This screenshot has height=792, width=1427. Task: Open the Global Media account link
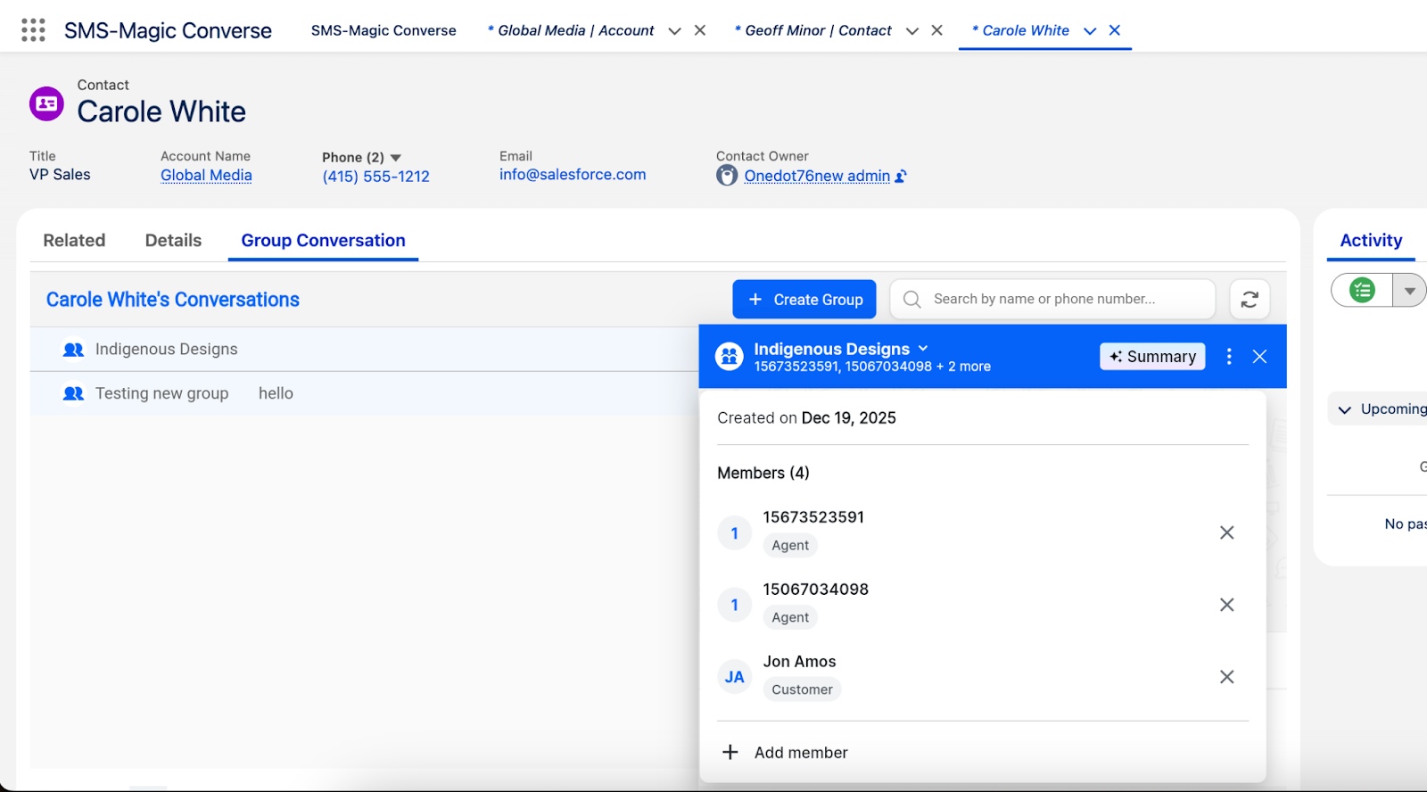[x=206, y=176]
